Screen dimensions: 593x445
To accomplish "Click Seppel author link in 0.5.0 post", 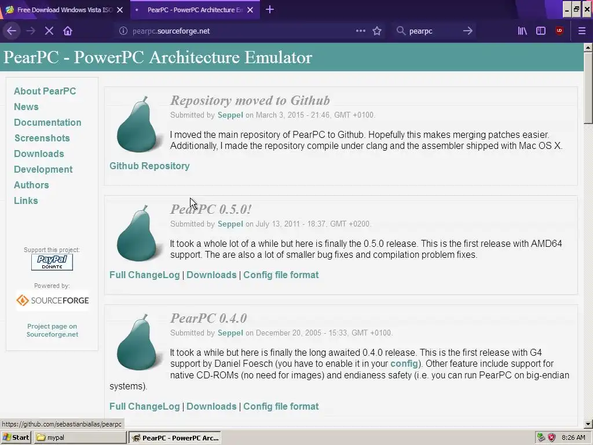I will (x=230, y=224).
